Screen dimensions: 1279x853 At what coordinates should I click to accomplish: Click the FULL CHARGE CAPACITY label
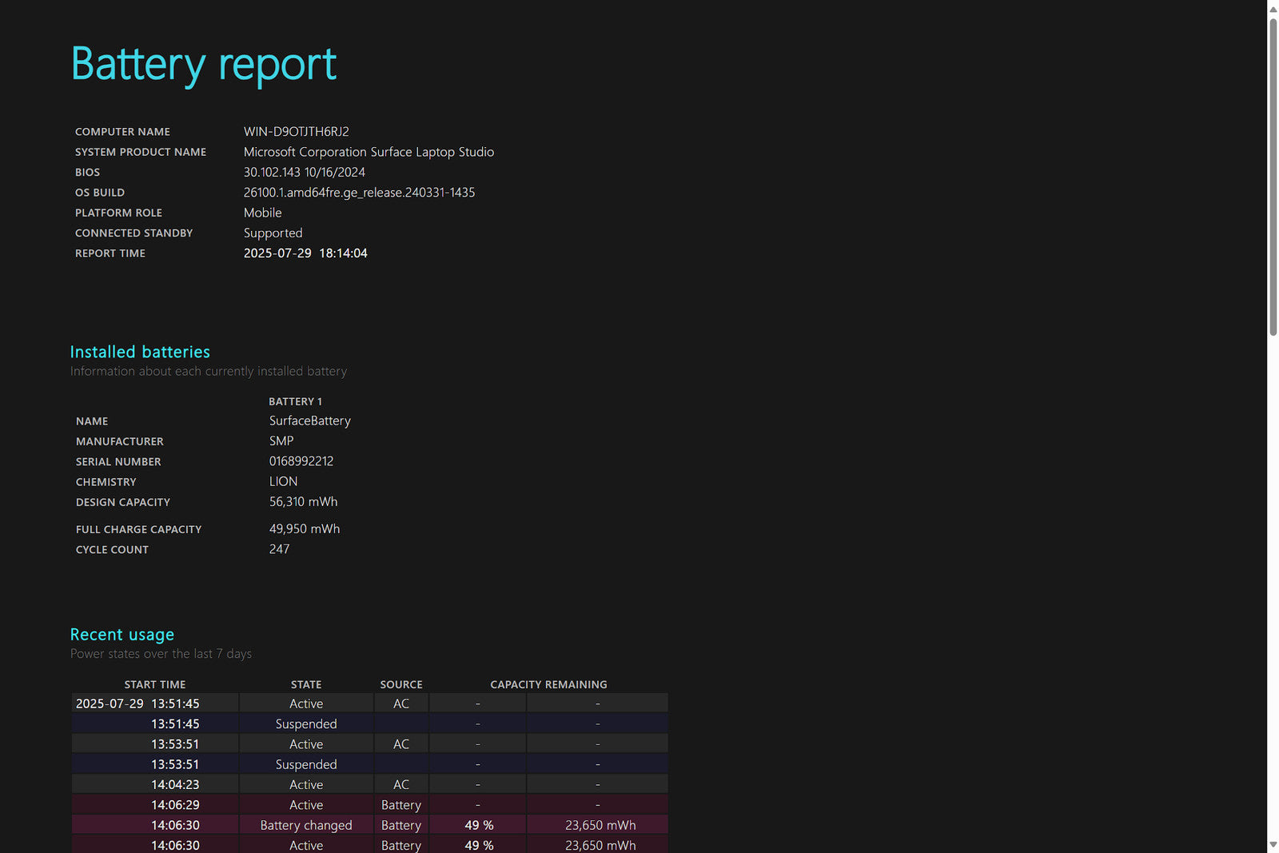[x=139, y=529]
